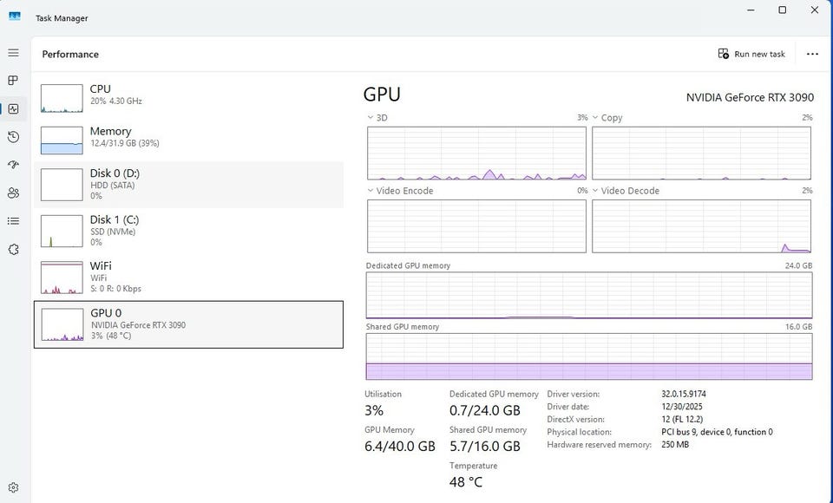Viewport: 833px width, 503px height.
Task: Open the Details page icon
Action: click(x=13, y=221)
